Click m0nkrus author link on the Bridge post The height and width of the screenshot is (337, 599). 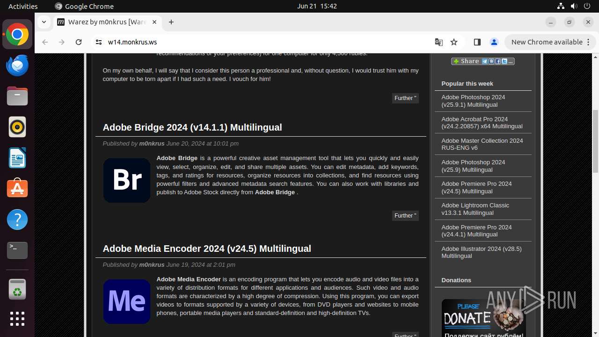pyautogui.click(x=152, y=144)
